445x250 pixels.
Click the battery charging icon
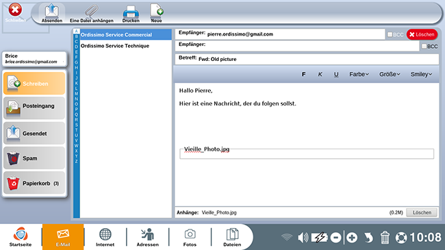[319, 237]
